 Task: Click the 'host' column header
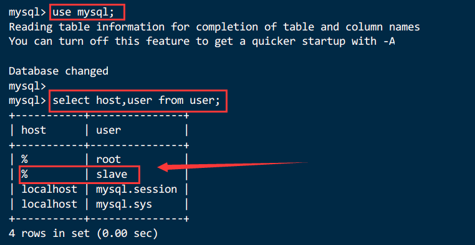click(34, 130)
